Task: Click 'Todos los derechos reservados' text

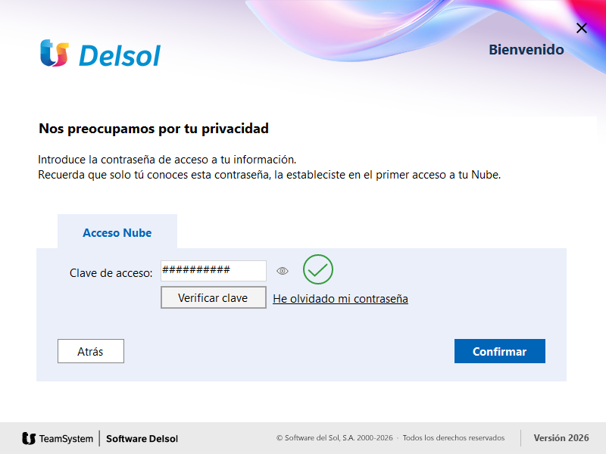Action: coord(453,438)
